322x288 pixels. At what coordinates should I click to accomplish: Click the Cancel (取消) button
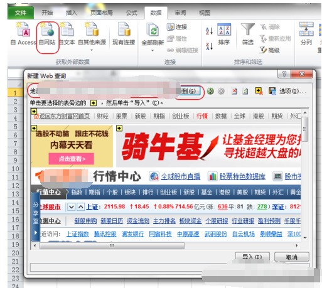point(292,257)
